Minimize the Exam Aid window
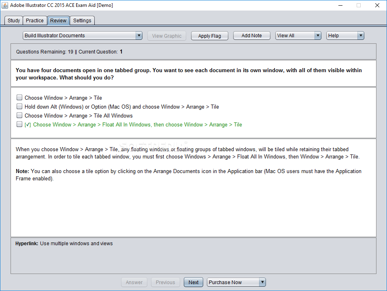The width and height of the screenshot is (387, 291). coord(340,5)
